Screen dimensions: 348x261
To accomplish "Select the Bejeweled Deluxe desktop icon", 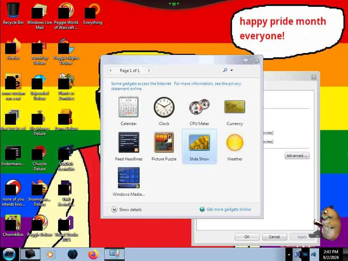I will click(39, 87).
